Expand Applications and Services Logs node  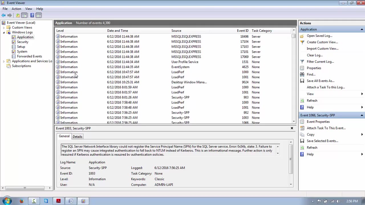[x=4, y=61]
